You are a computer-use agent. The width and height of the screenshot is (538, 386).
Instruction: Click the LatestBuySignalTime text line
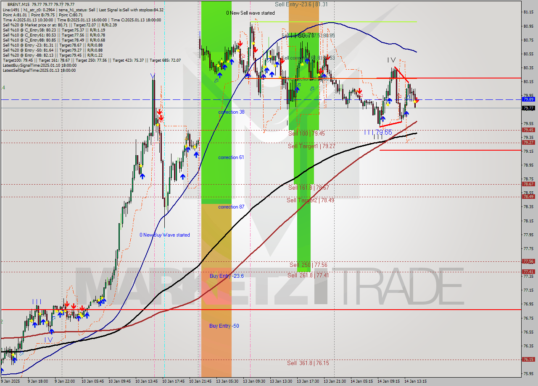tap(40, 65)
